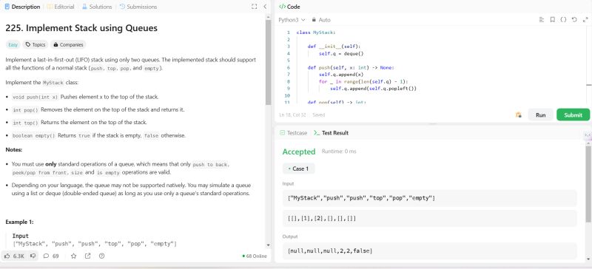
Task: Switch to the Testcase tab
Action: coord(293,133)
